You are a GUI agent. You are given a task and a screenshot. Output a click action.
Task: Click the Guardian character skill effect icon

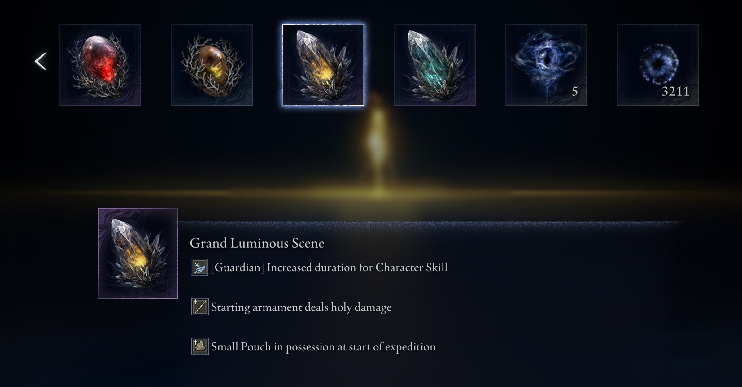tap(199, 267)
